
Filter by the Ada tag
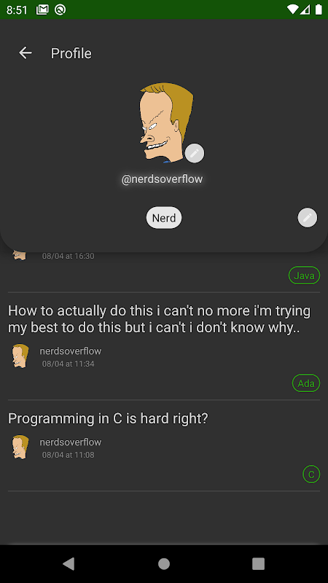[x=306, y=383]
